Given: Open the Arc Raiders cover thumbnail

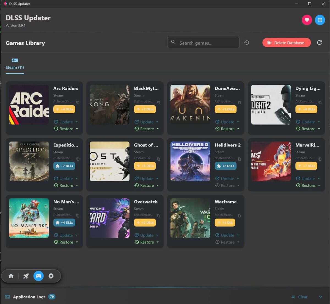Looking at the screenshot, I should [29, 105].
